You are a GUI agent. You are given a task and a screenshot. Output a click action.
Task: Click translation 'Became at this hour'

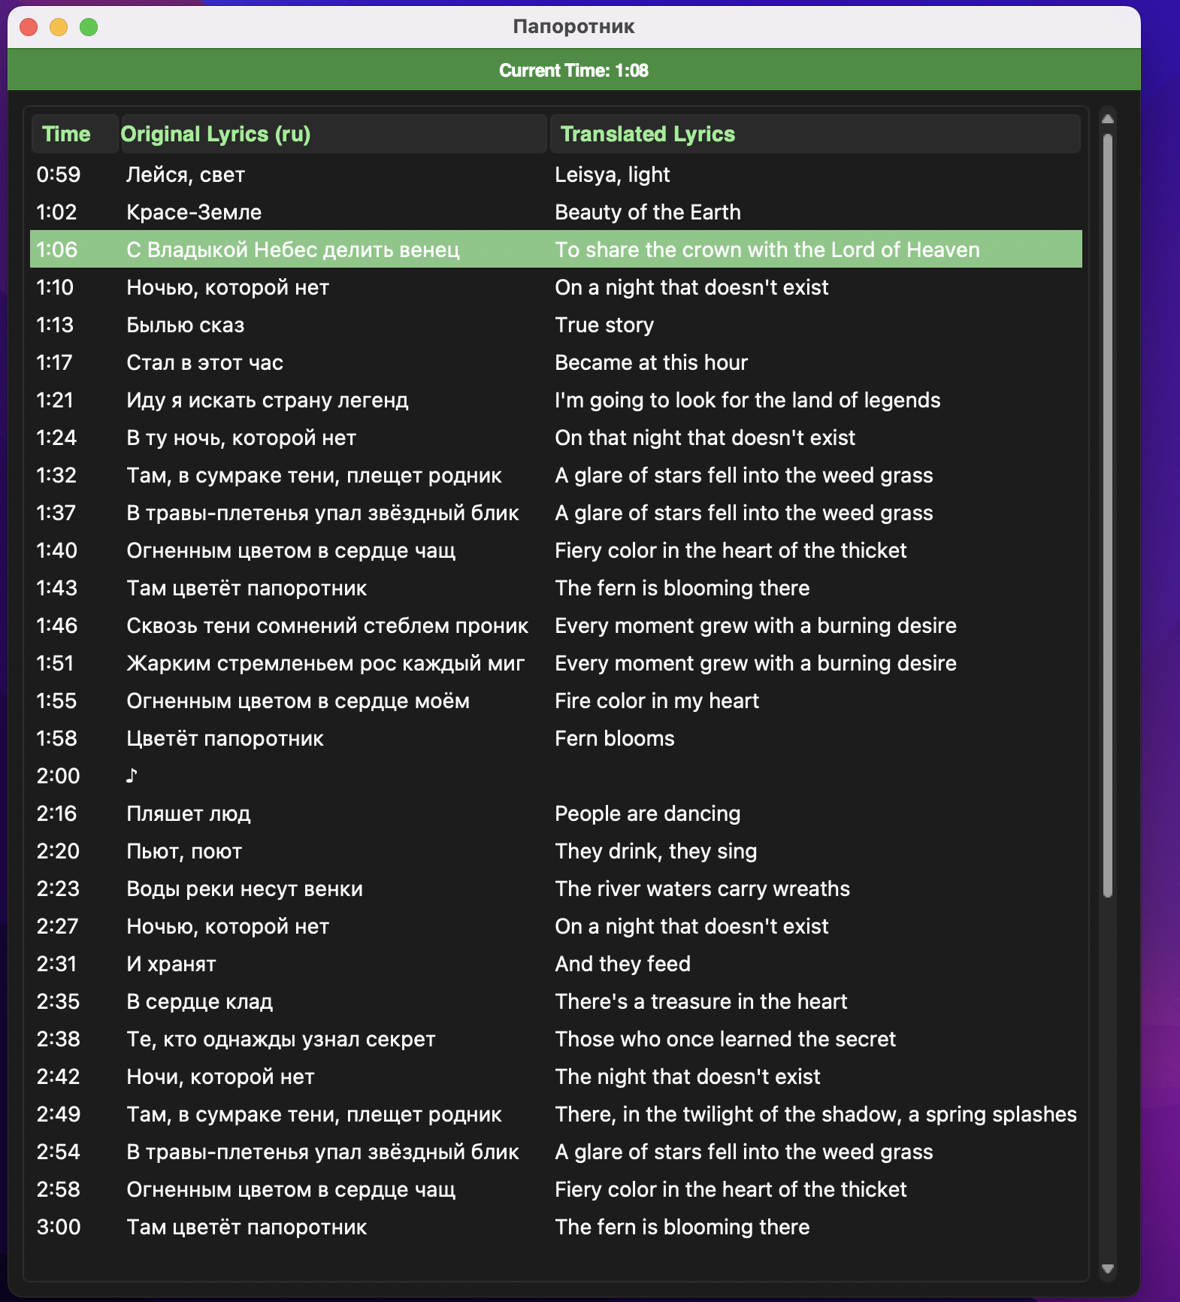tap(652, 362)
